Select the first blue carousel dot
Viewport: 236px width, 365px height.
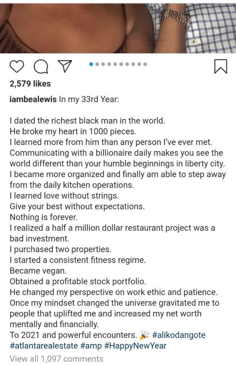[91, 64]
